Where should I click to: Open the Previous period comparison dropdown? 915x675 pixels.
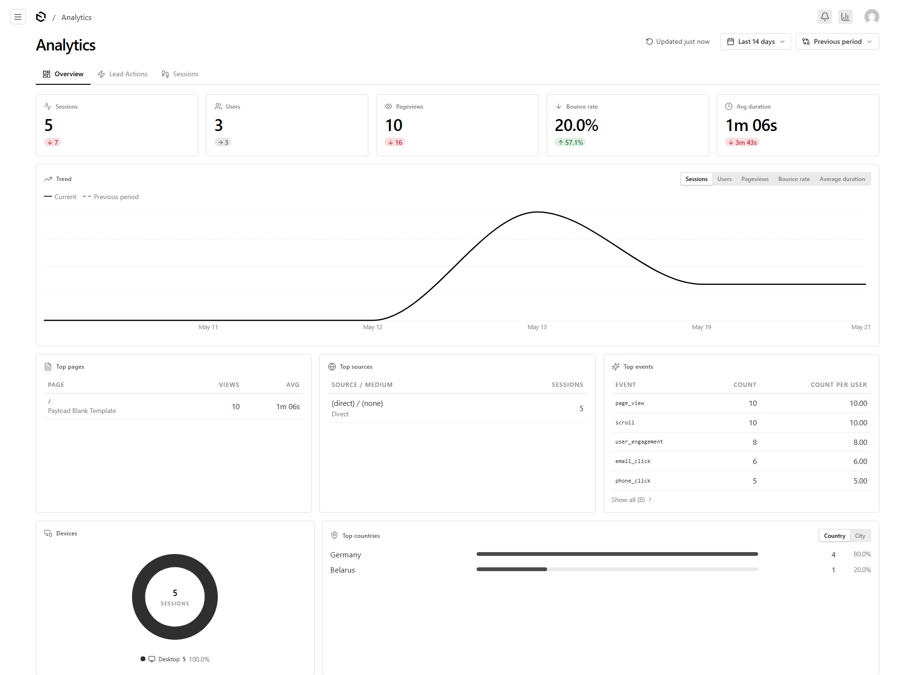click(x=837, y=41)
